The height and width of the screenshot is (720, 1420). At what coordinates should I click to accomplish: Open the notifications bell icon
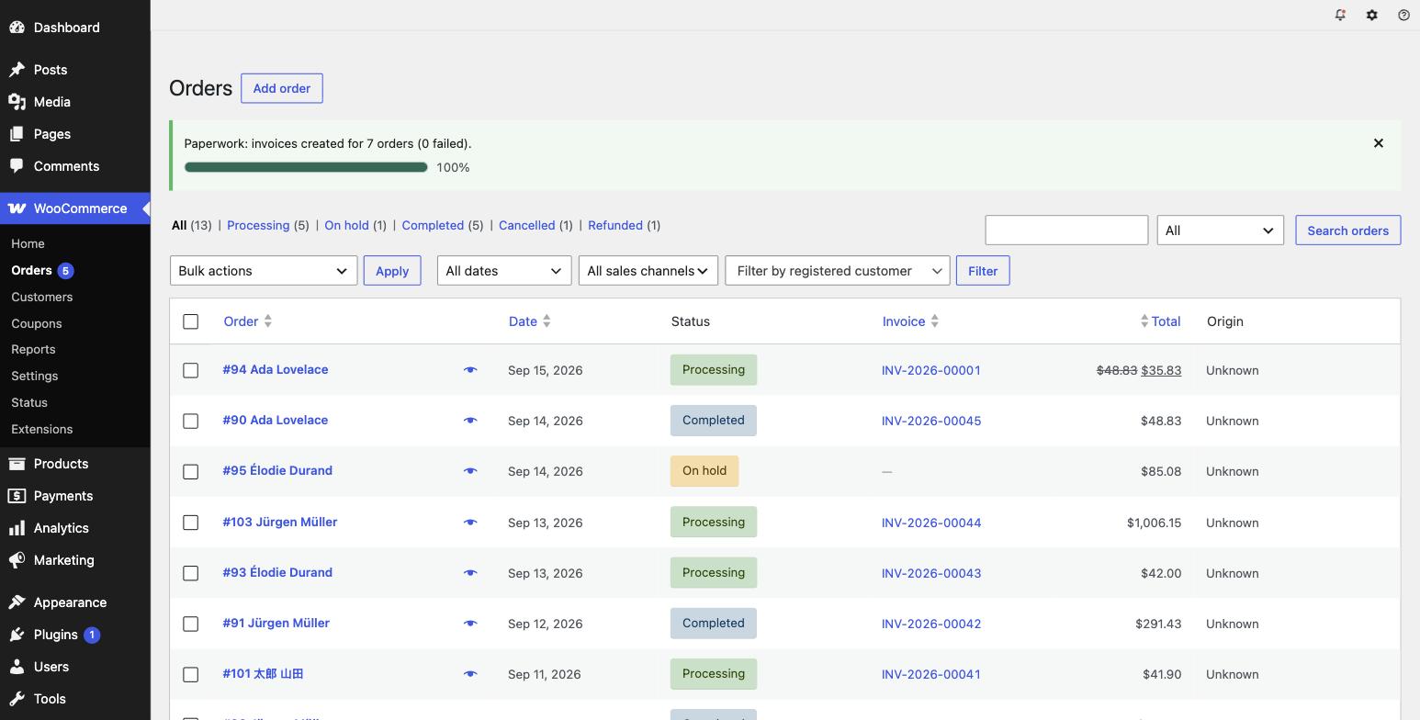point(1340,15)
